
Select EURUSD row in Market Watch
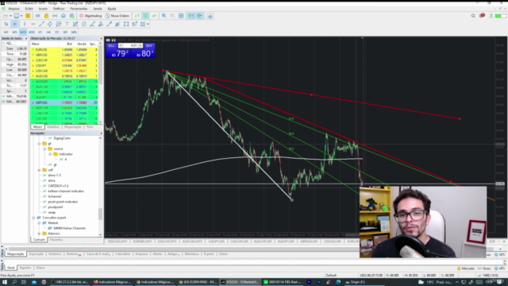tap(64, 49)
